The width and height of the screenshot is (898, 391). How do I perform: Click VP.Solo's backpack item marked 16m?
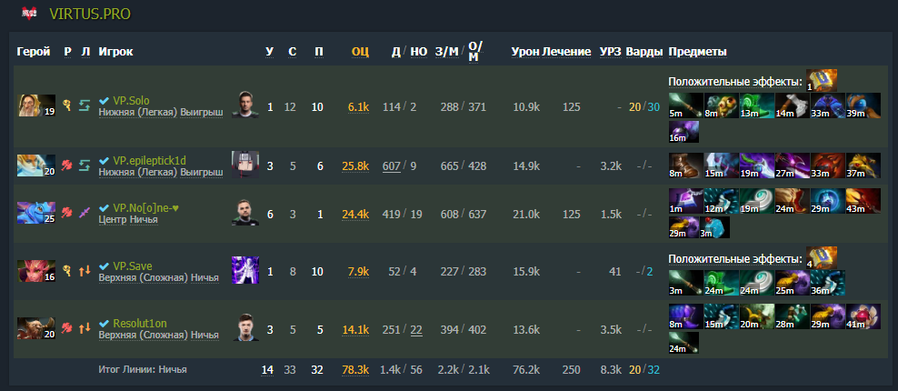click(x=683, y=131)
